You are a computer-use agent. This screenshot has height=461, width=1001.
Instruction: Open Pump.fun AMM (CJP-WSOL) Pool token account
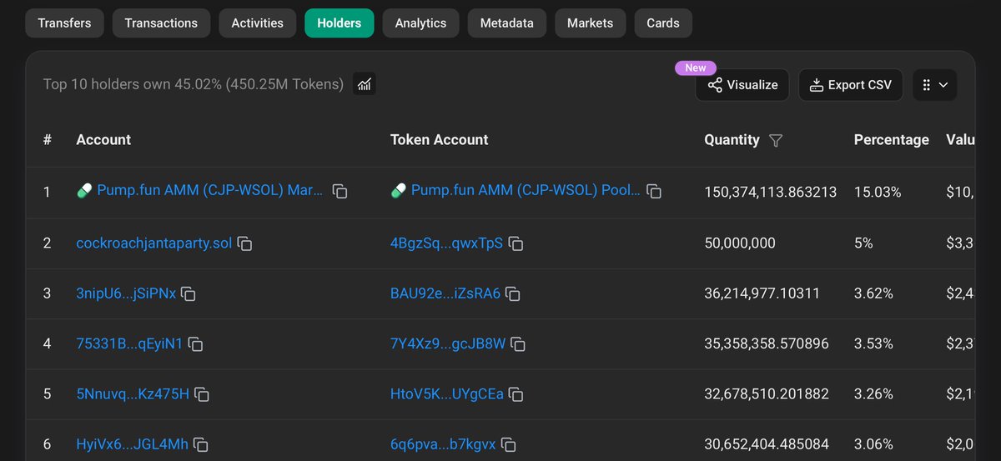[526, 191]
